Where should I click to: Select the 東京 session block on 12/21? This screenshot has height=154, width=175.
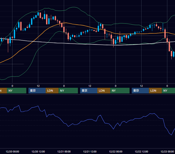tap(89, 91)
